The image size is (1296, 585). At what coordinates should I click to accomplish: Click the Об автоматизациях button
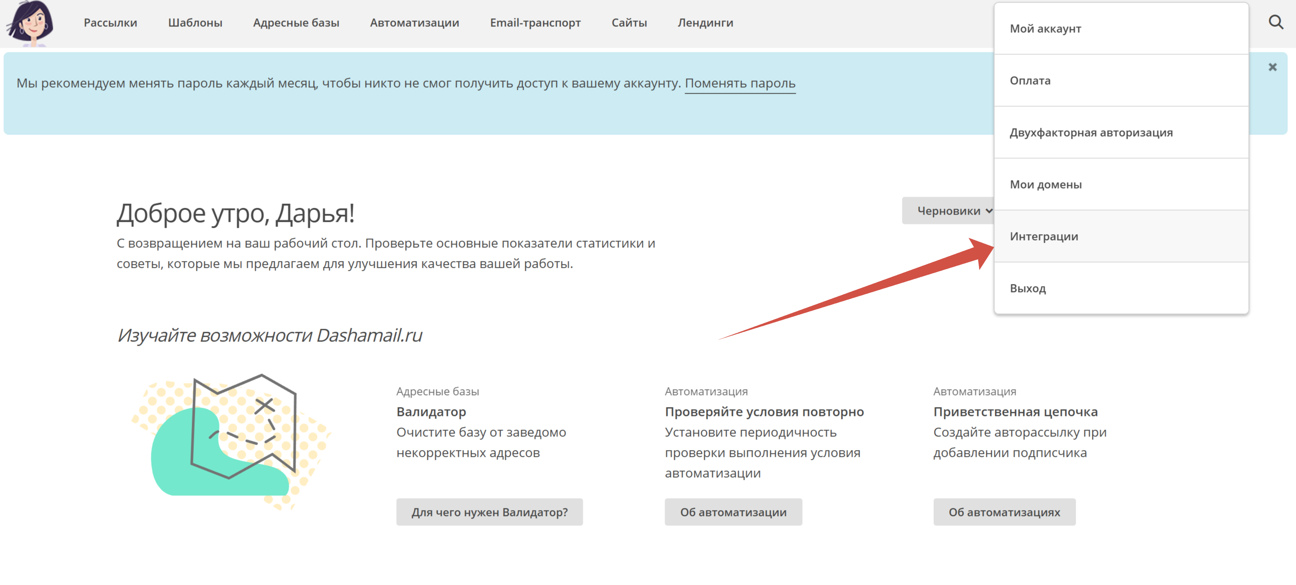click(1004, 512)
